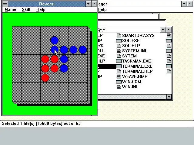Select the SYTEM file name

click(x=129, y=56)
